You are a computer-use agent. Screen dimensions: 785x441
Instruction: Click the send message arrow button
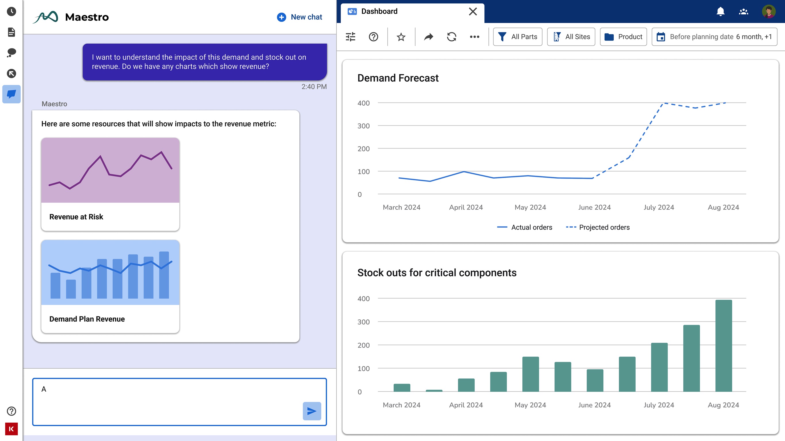(x=311, y=411)
